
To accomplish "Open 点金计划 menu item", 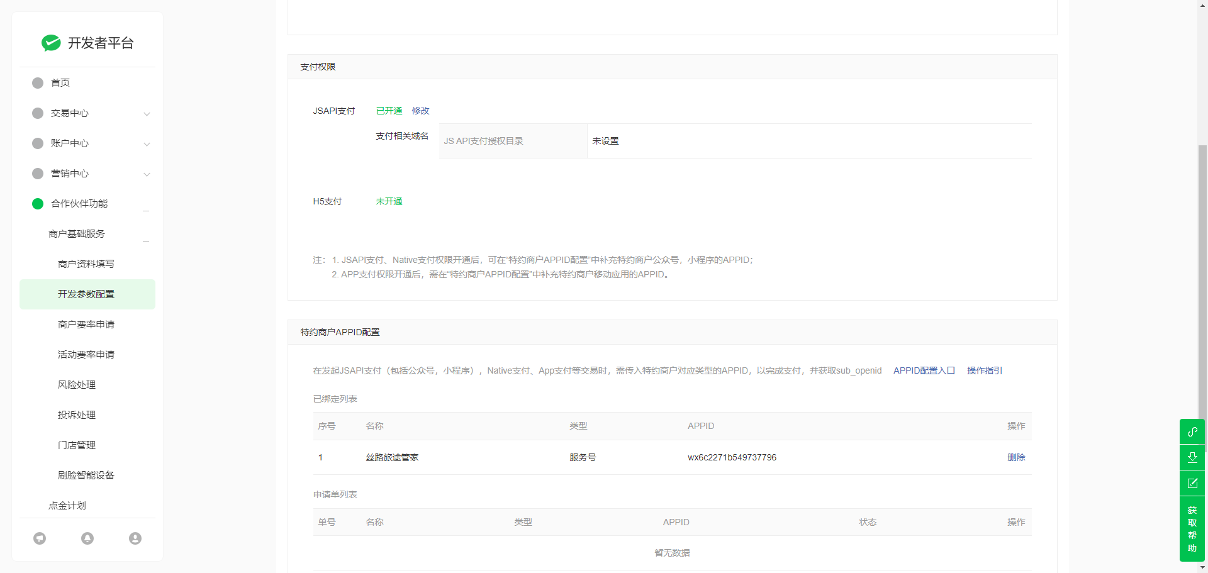I will click(x=67, y=506).
